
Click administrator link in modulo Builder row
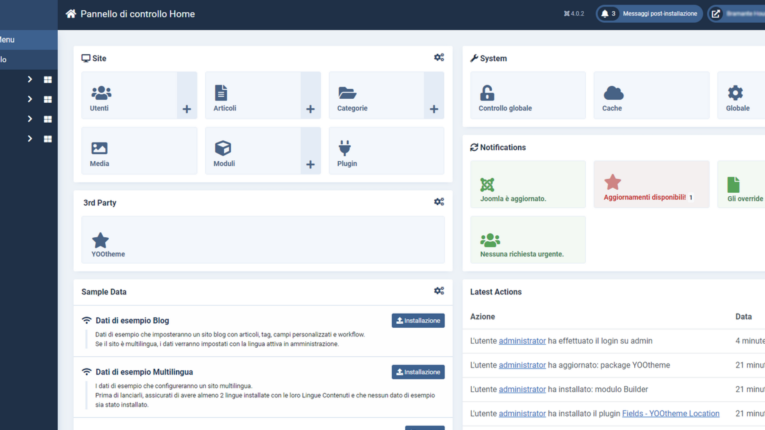(522, 389)
